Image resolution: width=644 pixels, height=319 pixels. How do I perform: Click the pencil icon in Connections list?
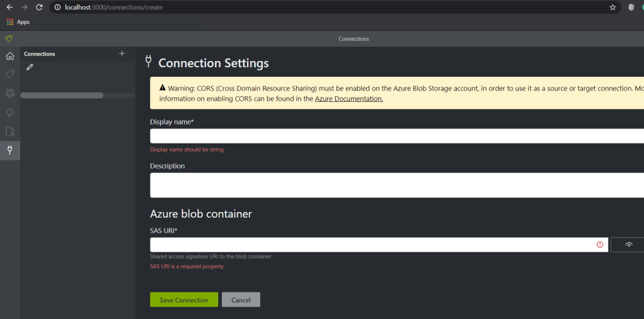tap(30, 67)
